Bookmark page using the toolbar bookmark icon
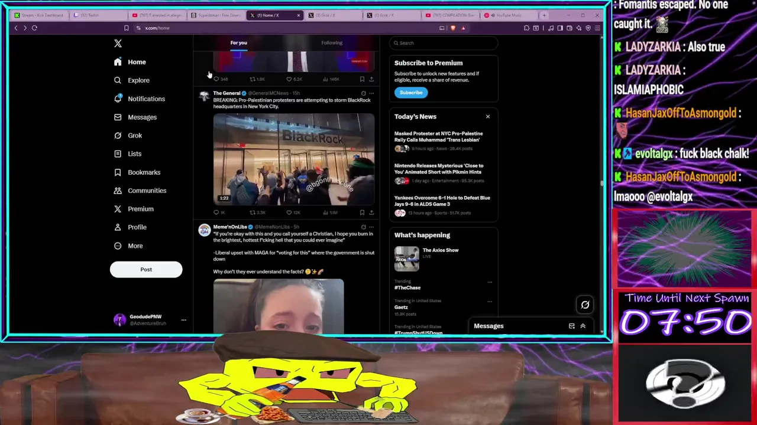 [126, 28]
